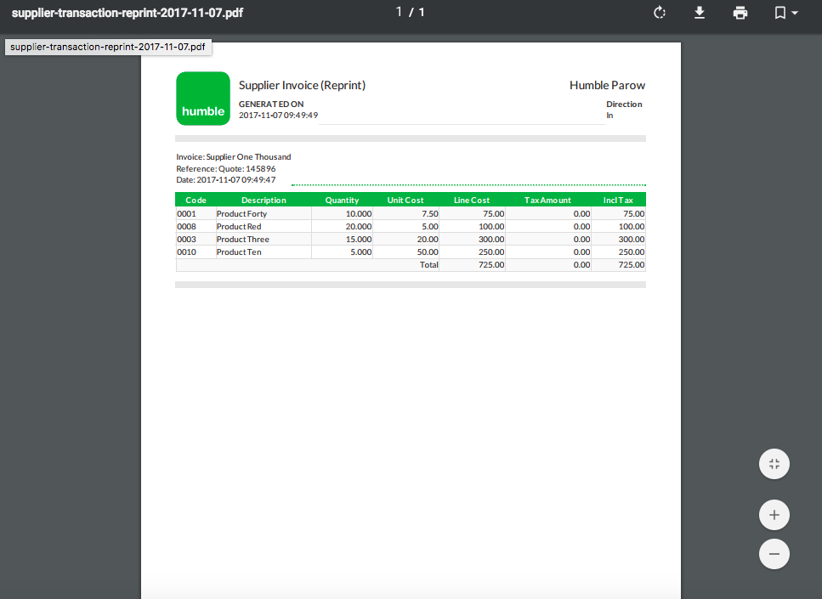This screenshot has height=599, width=822.
Task: Click the 'Humble Parow' store name
Action: tap(607, 86)
